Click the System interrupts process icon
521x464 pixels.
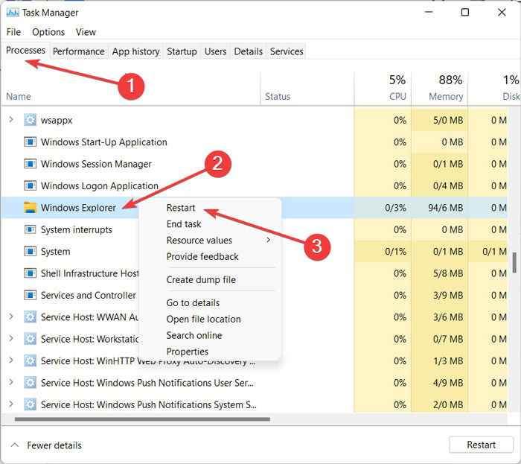coord(30,229)
